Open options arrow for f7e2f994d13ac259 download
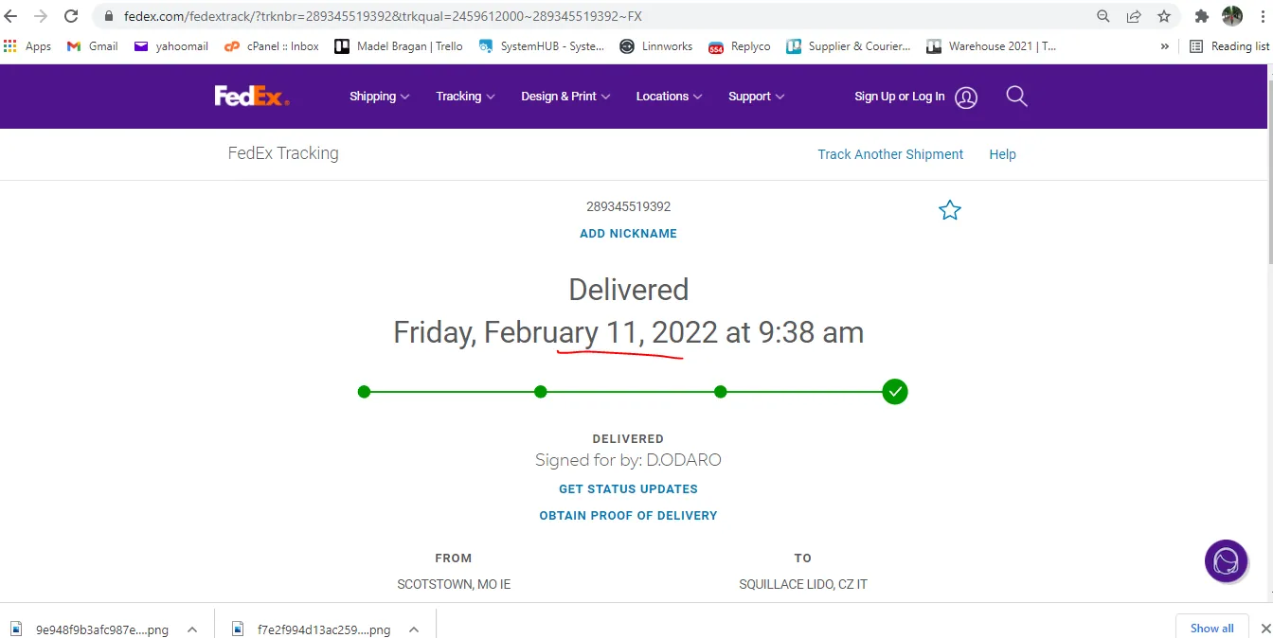1273x638 pixels. coord(413,629)
